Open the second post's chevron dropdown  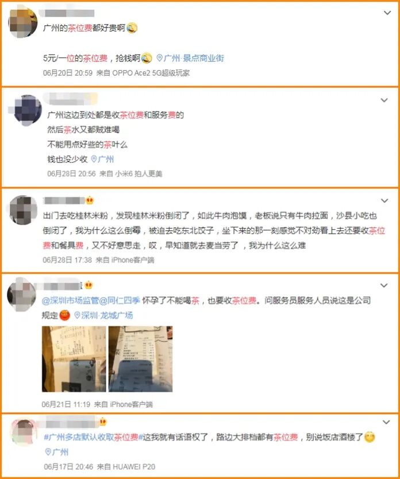coord(384,100)
